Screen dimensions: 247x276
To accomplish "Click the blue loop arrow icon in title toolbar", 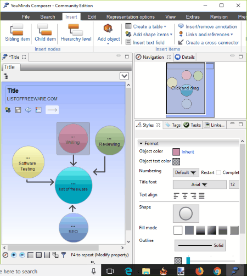I will tap(28, 110).
